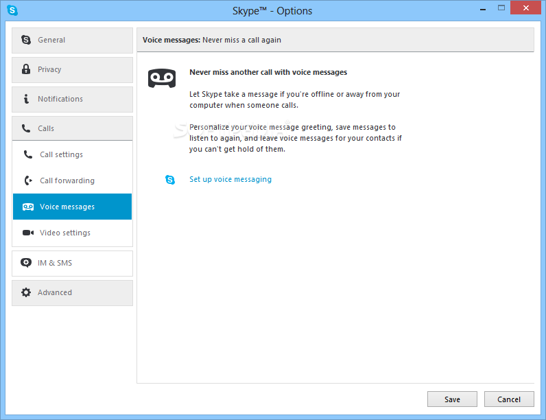Expand the IM & SMS section

pyautogui.click(x=73, y=264)
